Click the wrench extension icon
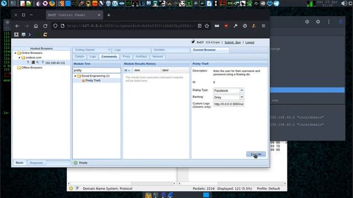The height and width of the screenshot is (198, 353). point(236,26)
